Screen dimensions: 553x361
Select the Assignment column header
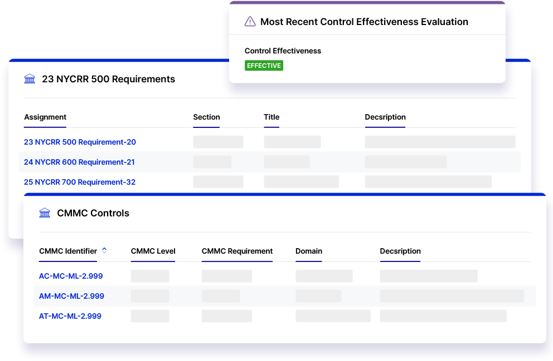click(45, 117)
